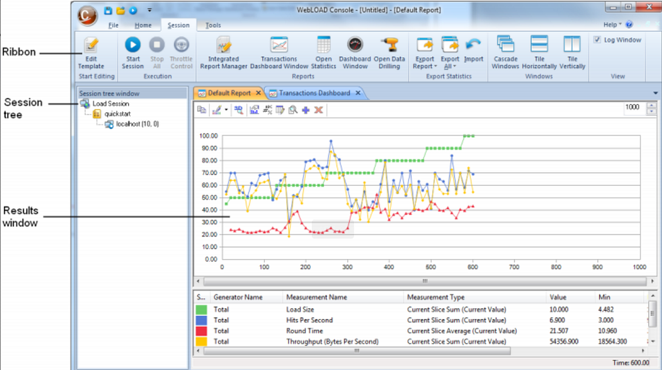The height and width of the screenshot is (370, 662).
Task: Click the Measurement Name column header
Action: click(x=316, y=298)
